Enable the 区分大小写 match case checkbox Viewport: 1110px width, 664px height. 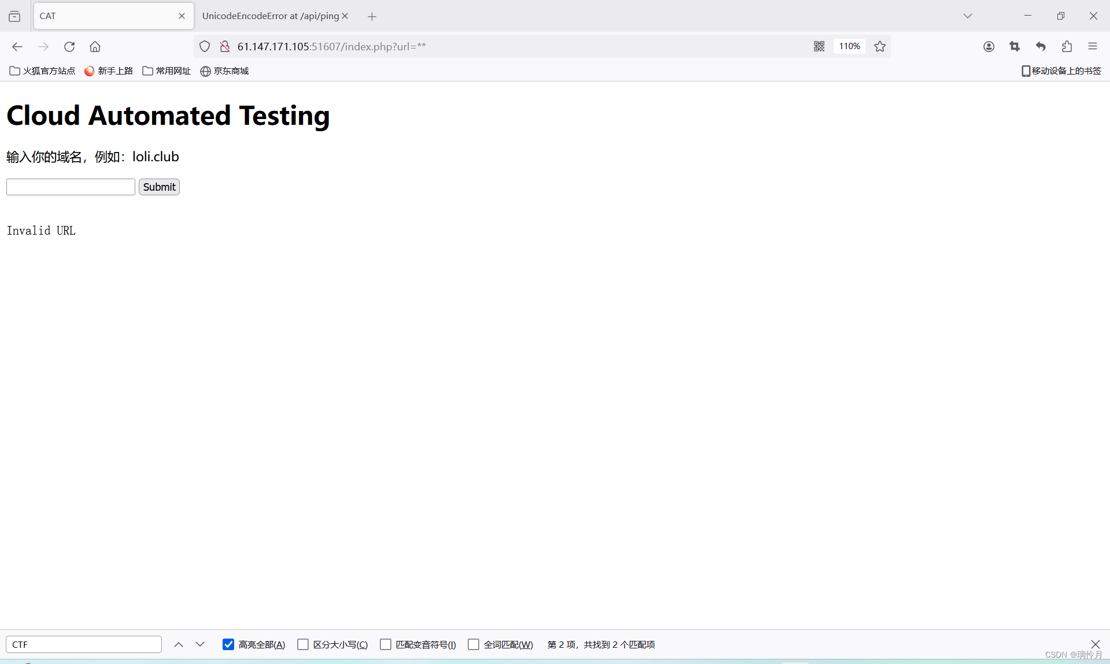(303, 644)
